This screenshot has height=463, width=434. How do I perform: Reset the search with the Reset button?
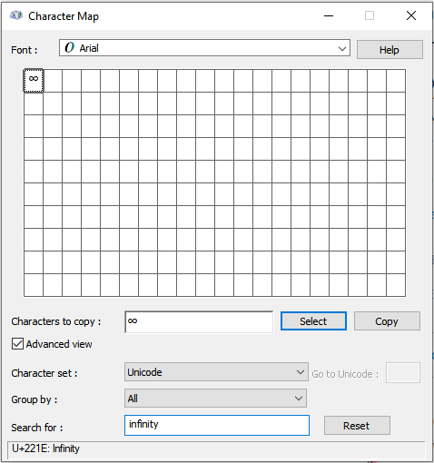pos(357,426)
